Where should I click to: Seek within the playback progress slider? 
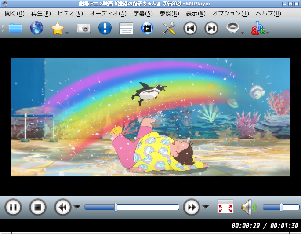click(x=132, y=207)
